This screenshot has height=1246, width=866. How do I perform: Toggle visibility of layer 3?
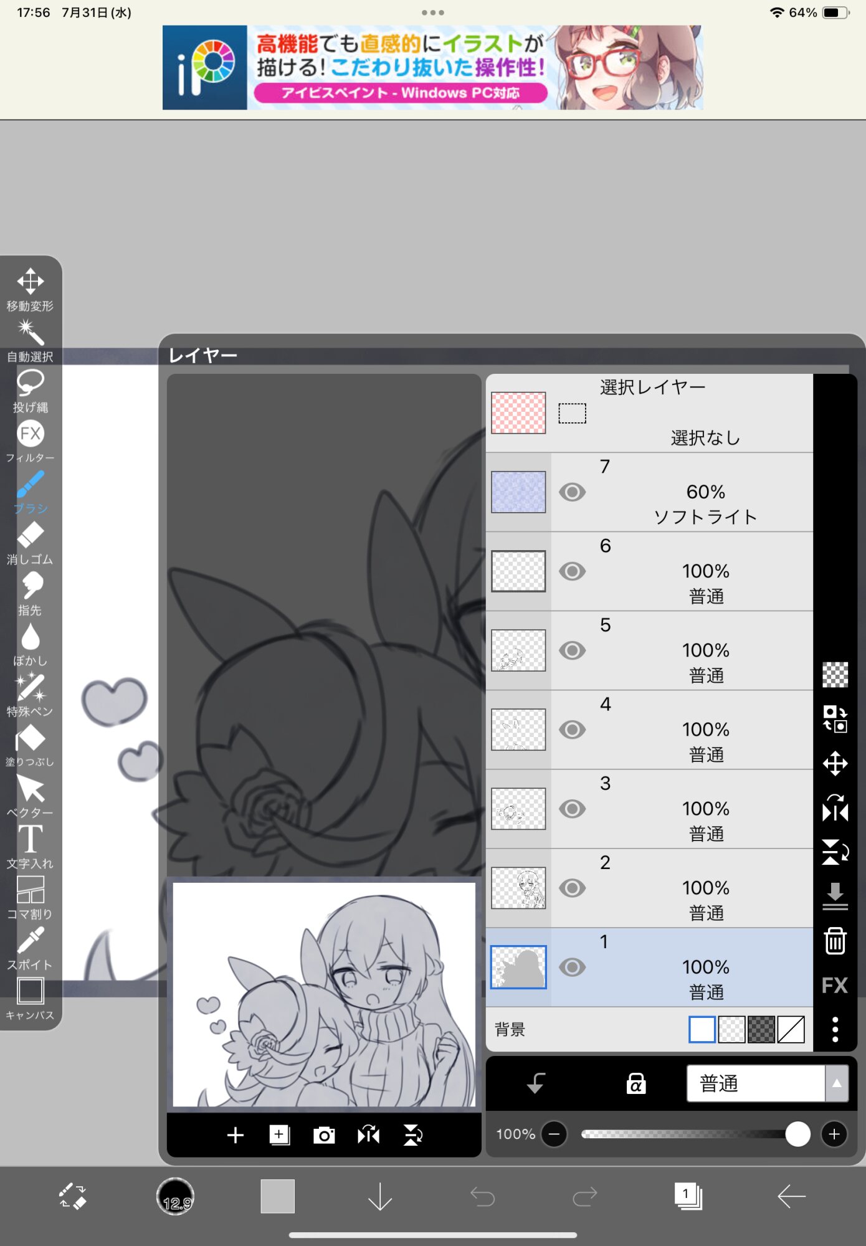[x=572, y=809]
